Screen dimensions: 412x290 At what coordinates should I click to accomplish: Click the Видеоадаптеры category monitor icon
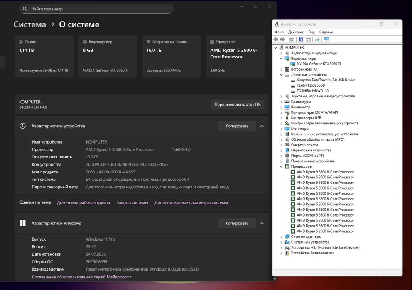(x=287, y=58)
